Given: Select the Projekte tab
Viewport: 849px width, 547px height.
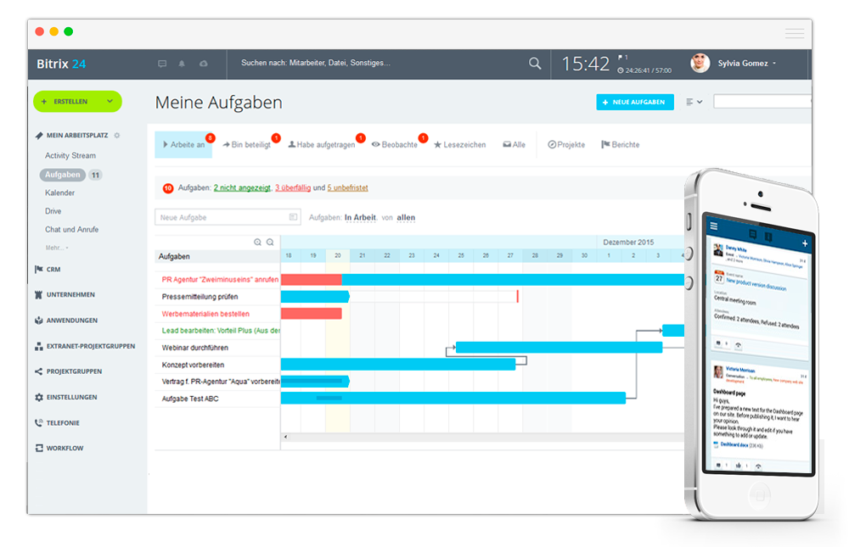Looking at the screenshot, I should click(x=566, y=145).
